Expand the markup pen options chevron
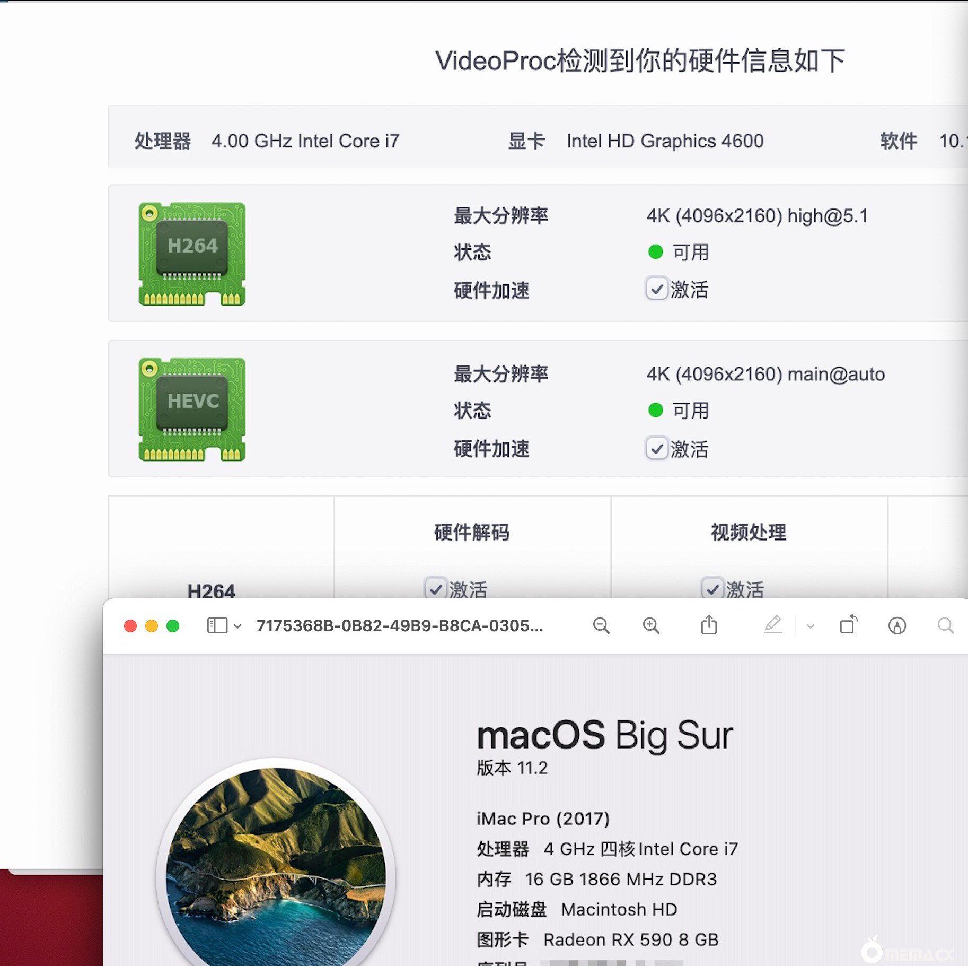Viewport: 968px width, 966px height. [810, 626]
